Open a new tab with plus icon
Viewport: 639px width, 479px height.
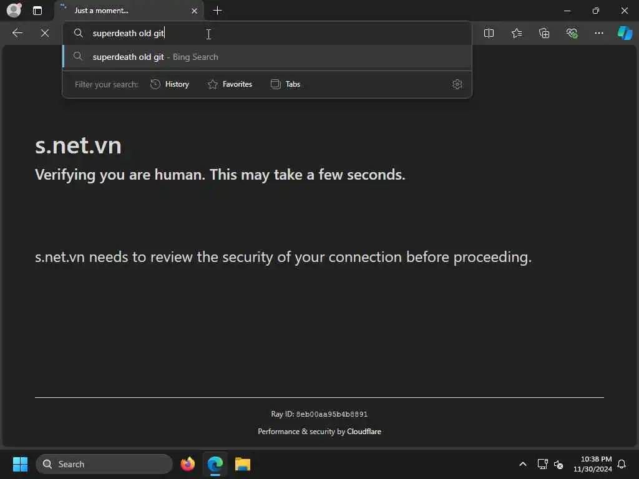click(x=218, y=11)
